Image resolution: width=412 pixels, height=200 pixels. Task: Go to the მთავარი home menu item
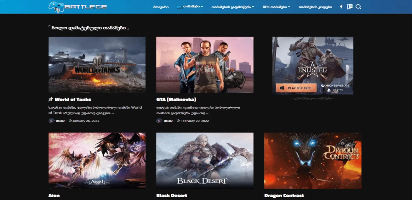point(161,7)
